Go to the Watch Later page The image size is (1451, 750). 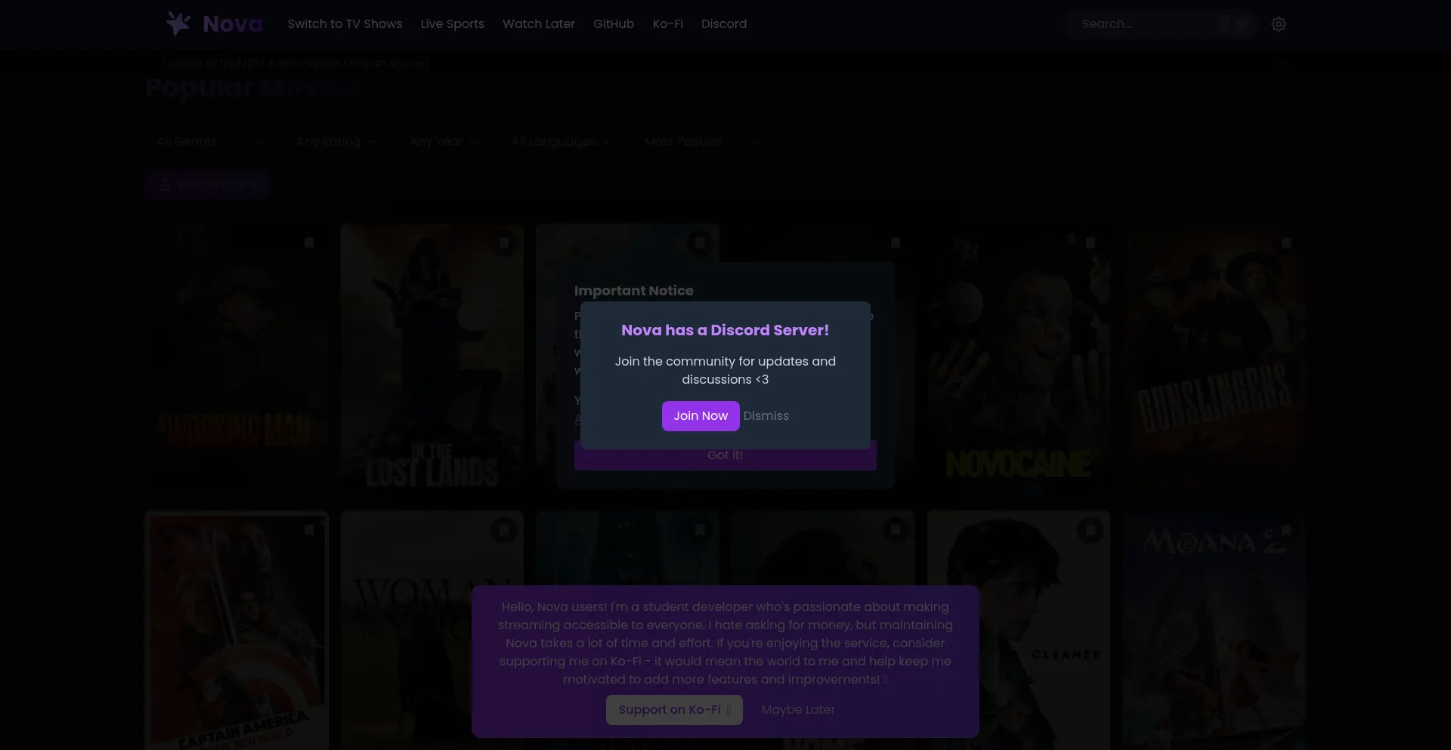point(538,24)
